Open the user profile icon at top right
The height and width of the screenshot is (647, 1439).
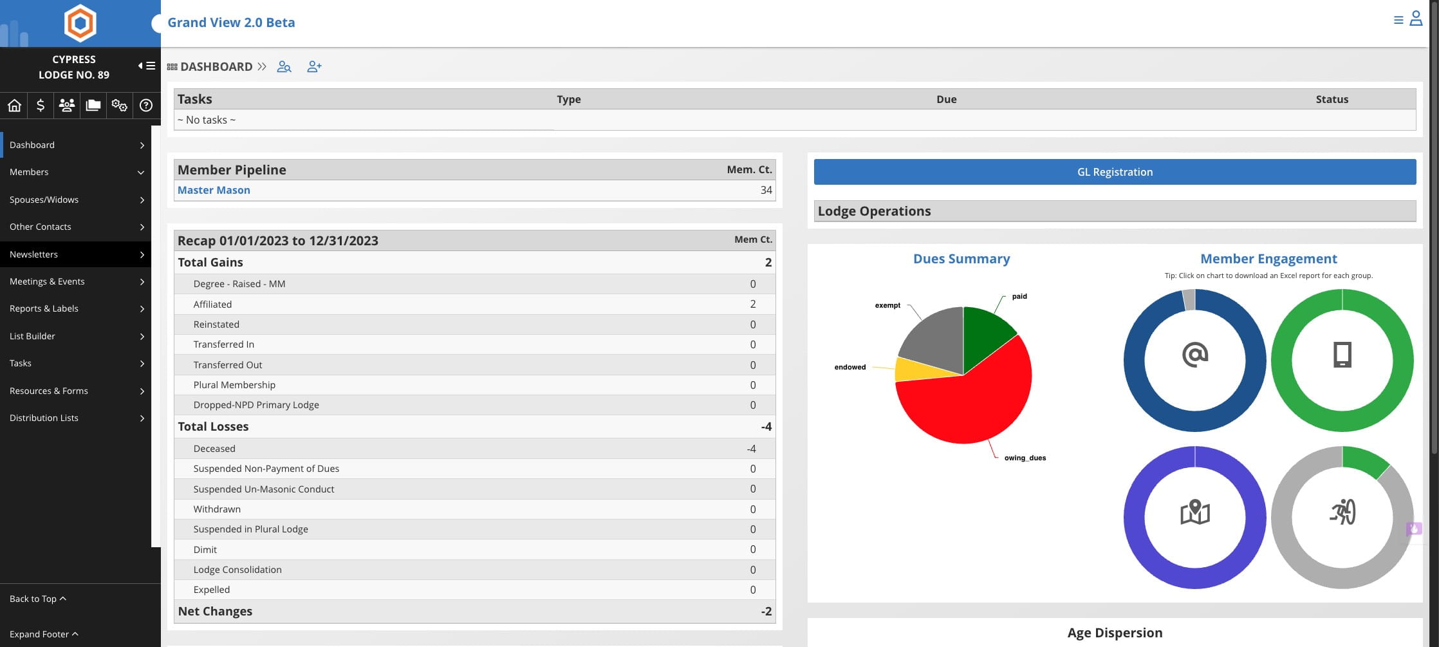[x=1416, y=19]
